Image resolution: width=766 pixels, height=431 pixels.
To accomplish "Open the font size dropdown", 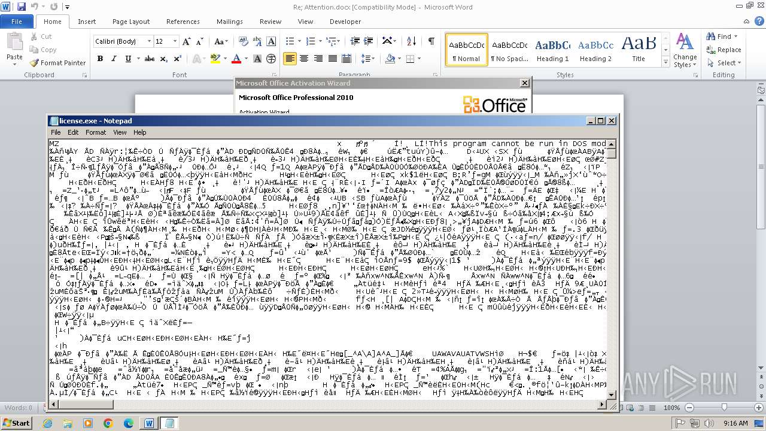I will point(175,41).
